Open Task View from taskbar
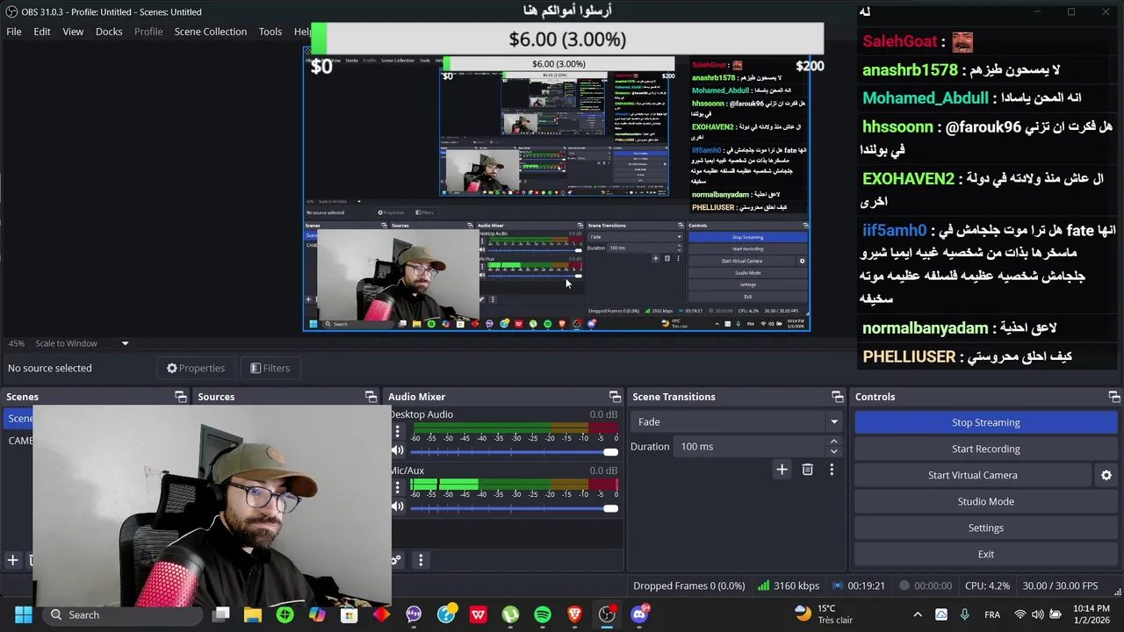The height and width of the screenshot is (632, 1124). click(x=221, y=614)
